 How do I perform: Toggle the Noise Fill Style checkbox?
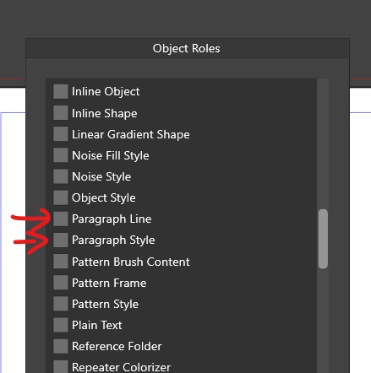[x=61, y=155]
